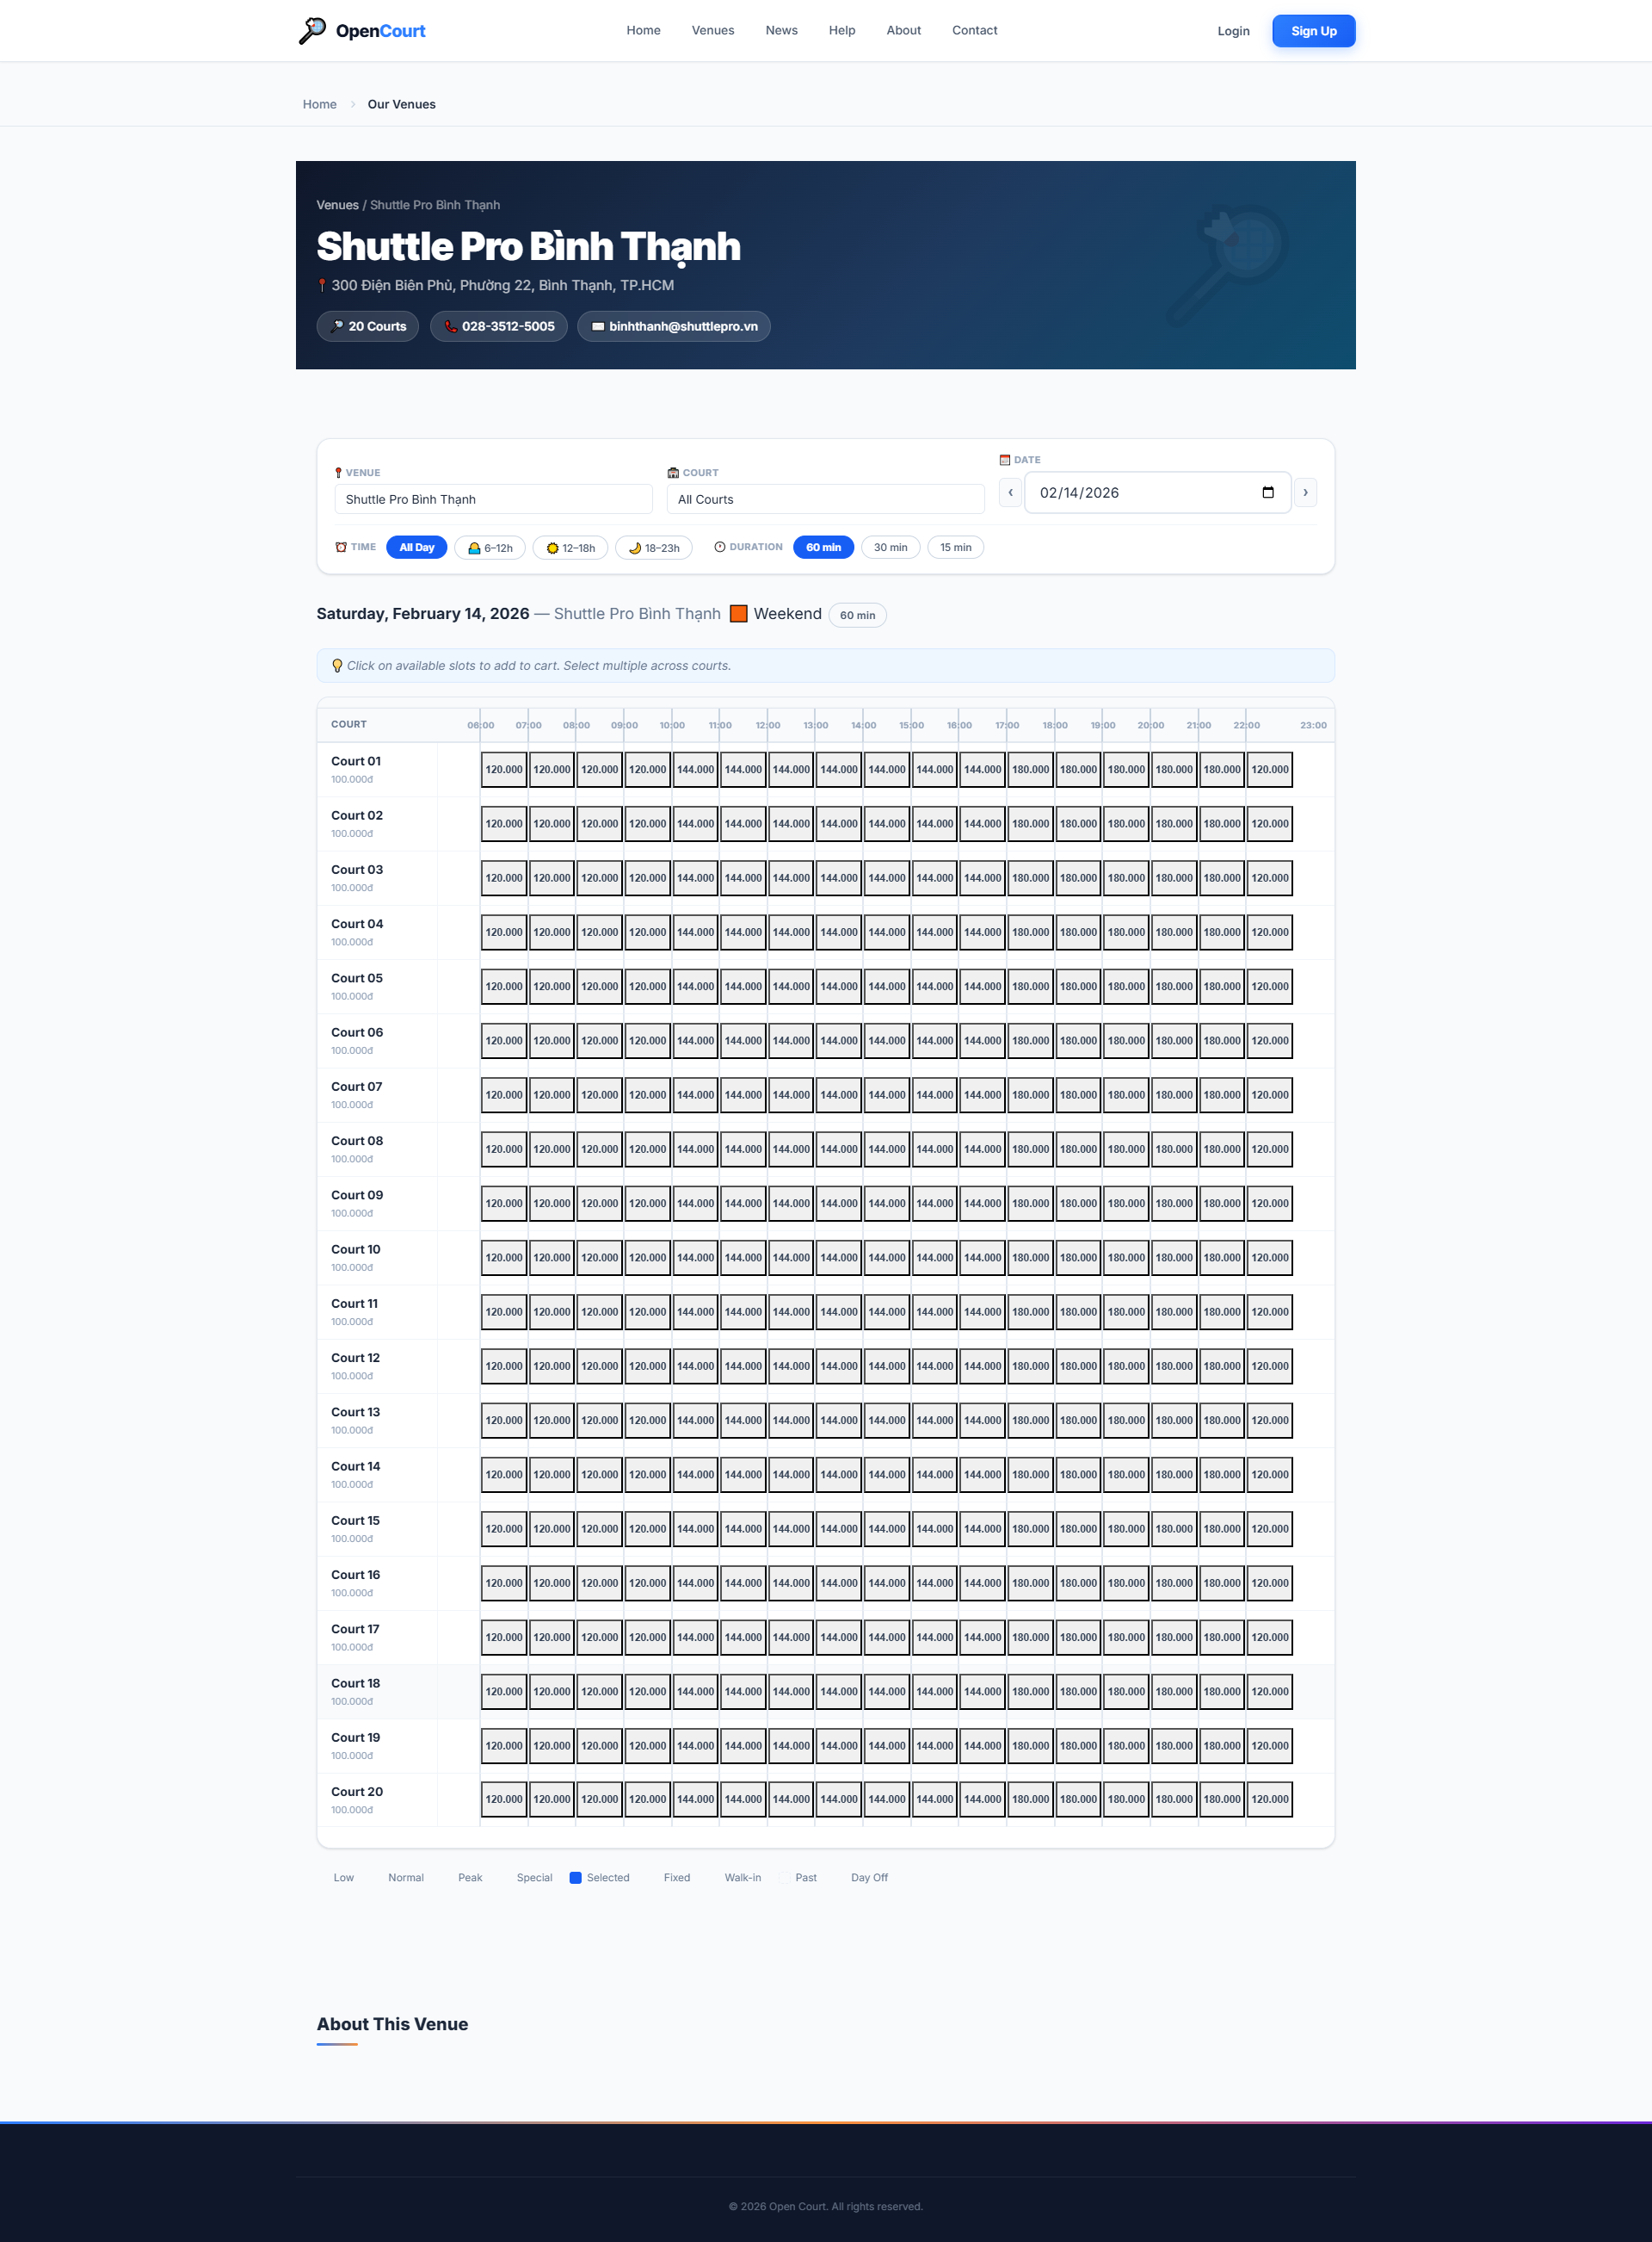1652x2242 pixels.
Task: Open the calendar picker icon in date field
Action: point(1267,492)
